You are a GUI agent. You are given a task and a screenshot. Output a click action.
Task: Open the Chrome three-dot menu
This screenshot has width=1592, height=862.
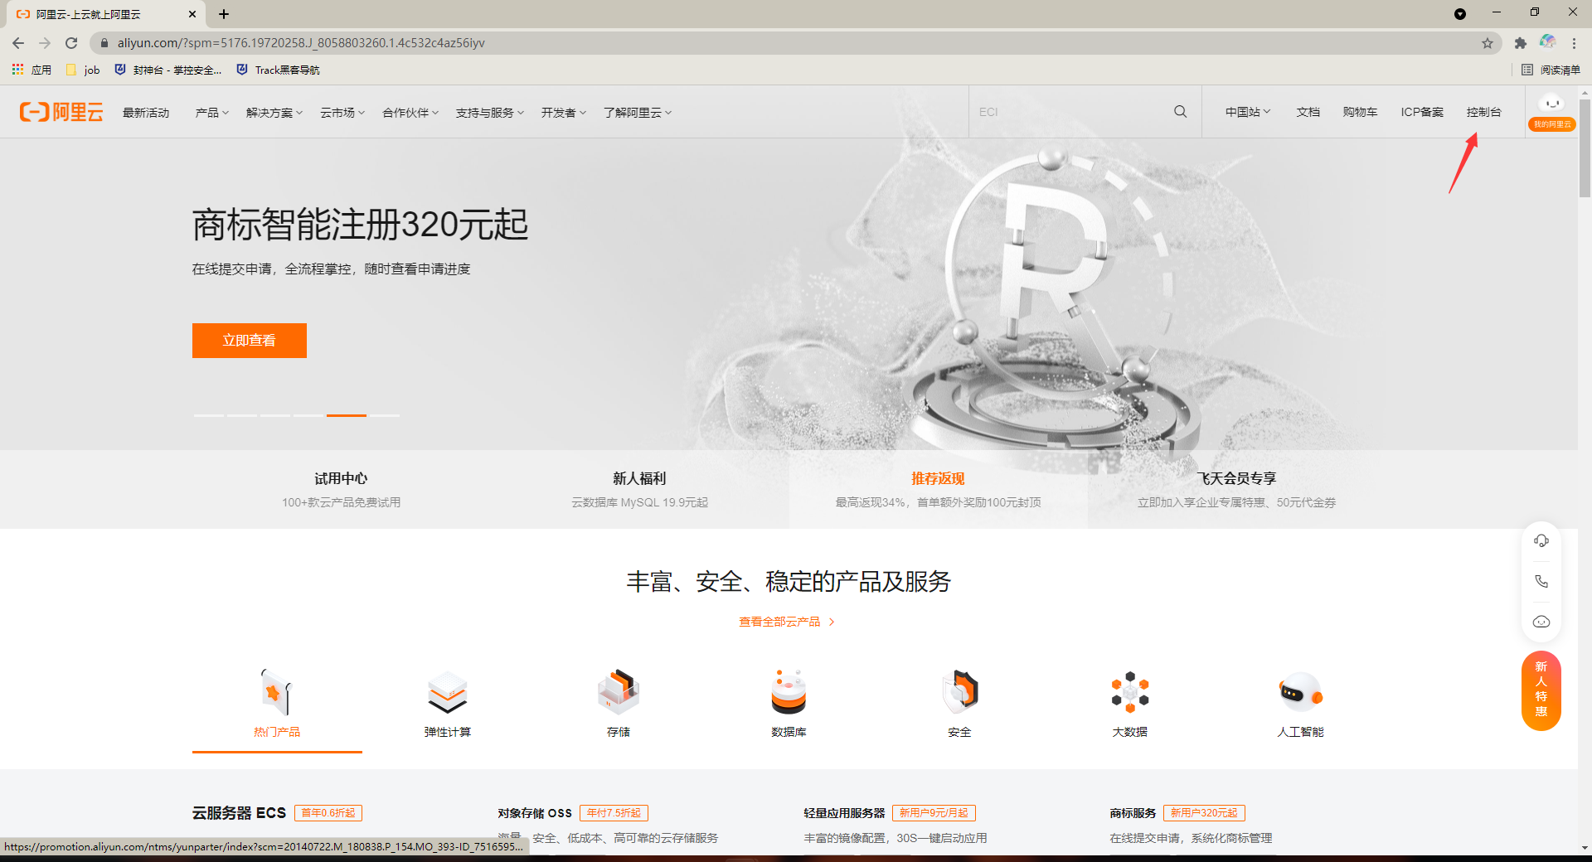click(x=1574, y=43)
